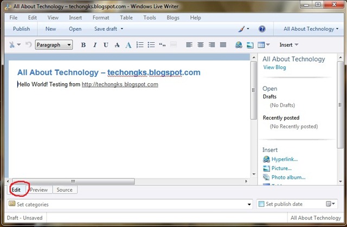The width and height of the screenshot is (347, 227).
Task: Click the New post button
Action: point(50,29)
